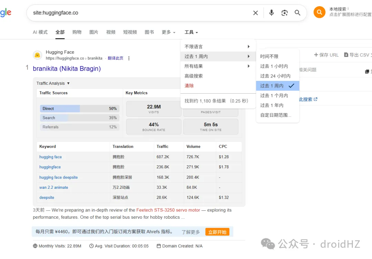Clear the search box with the X icon
This screenshot has height=259, width=372.
click(256, 13)
